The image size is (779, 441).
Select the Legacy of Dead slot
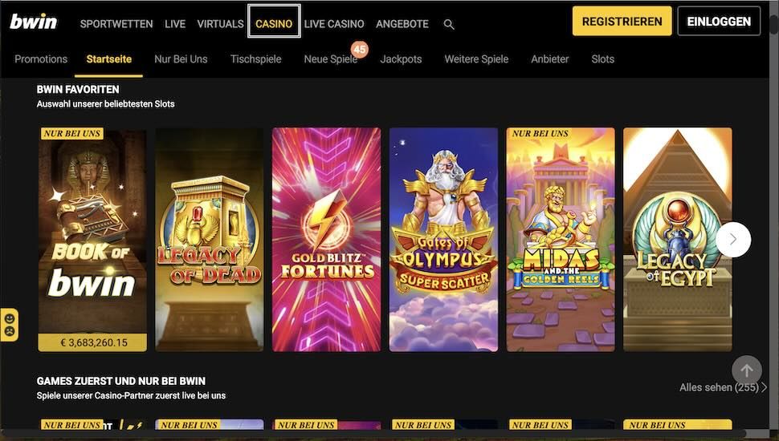(209, 239)
